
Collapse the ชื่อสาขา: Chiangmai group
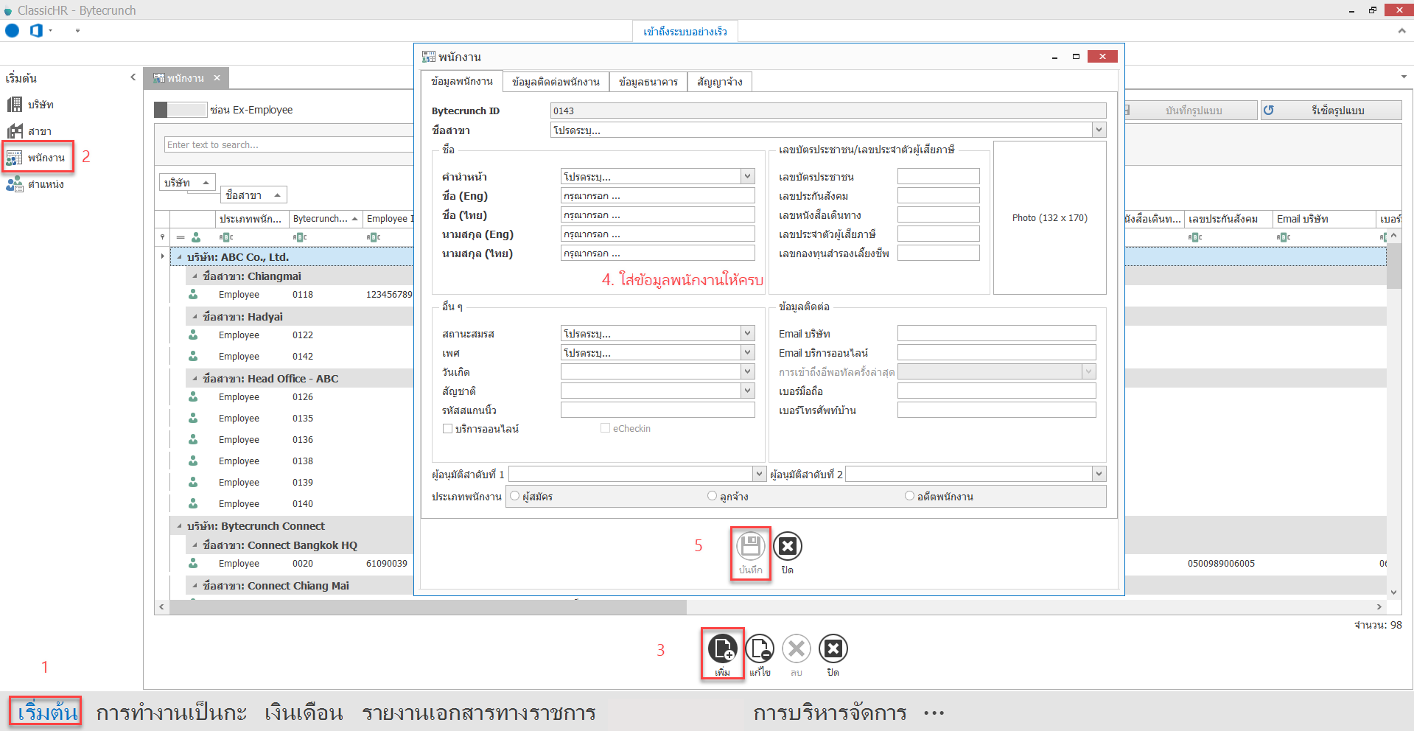pos(195,276)
